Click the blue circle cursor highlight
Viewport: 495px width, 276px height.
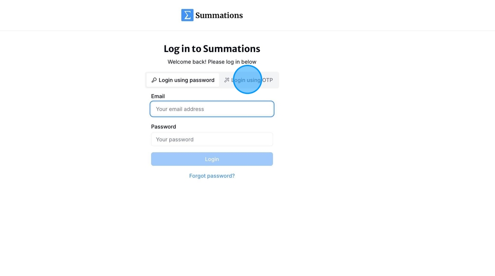pyautogui.click(x=247, y=79)
